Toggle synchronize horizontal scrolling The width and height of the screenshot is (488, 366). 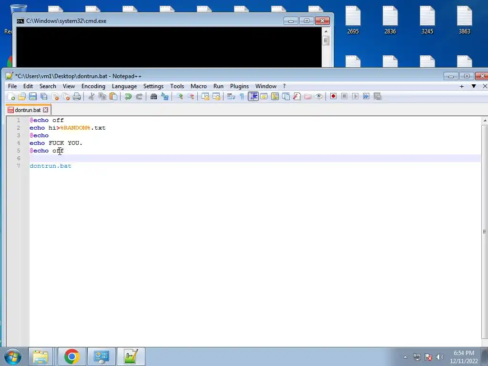(x=216, y=96)
